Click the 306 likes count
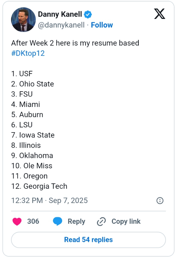 coord(33,221)
